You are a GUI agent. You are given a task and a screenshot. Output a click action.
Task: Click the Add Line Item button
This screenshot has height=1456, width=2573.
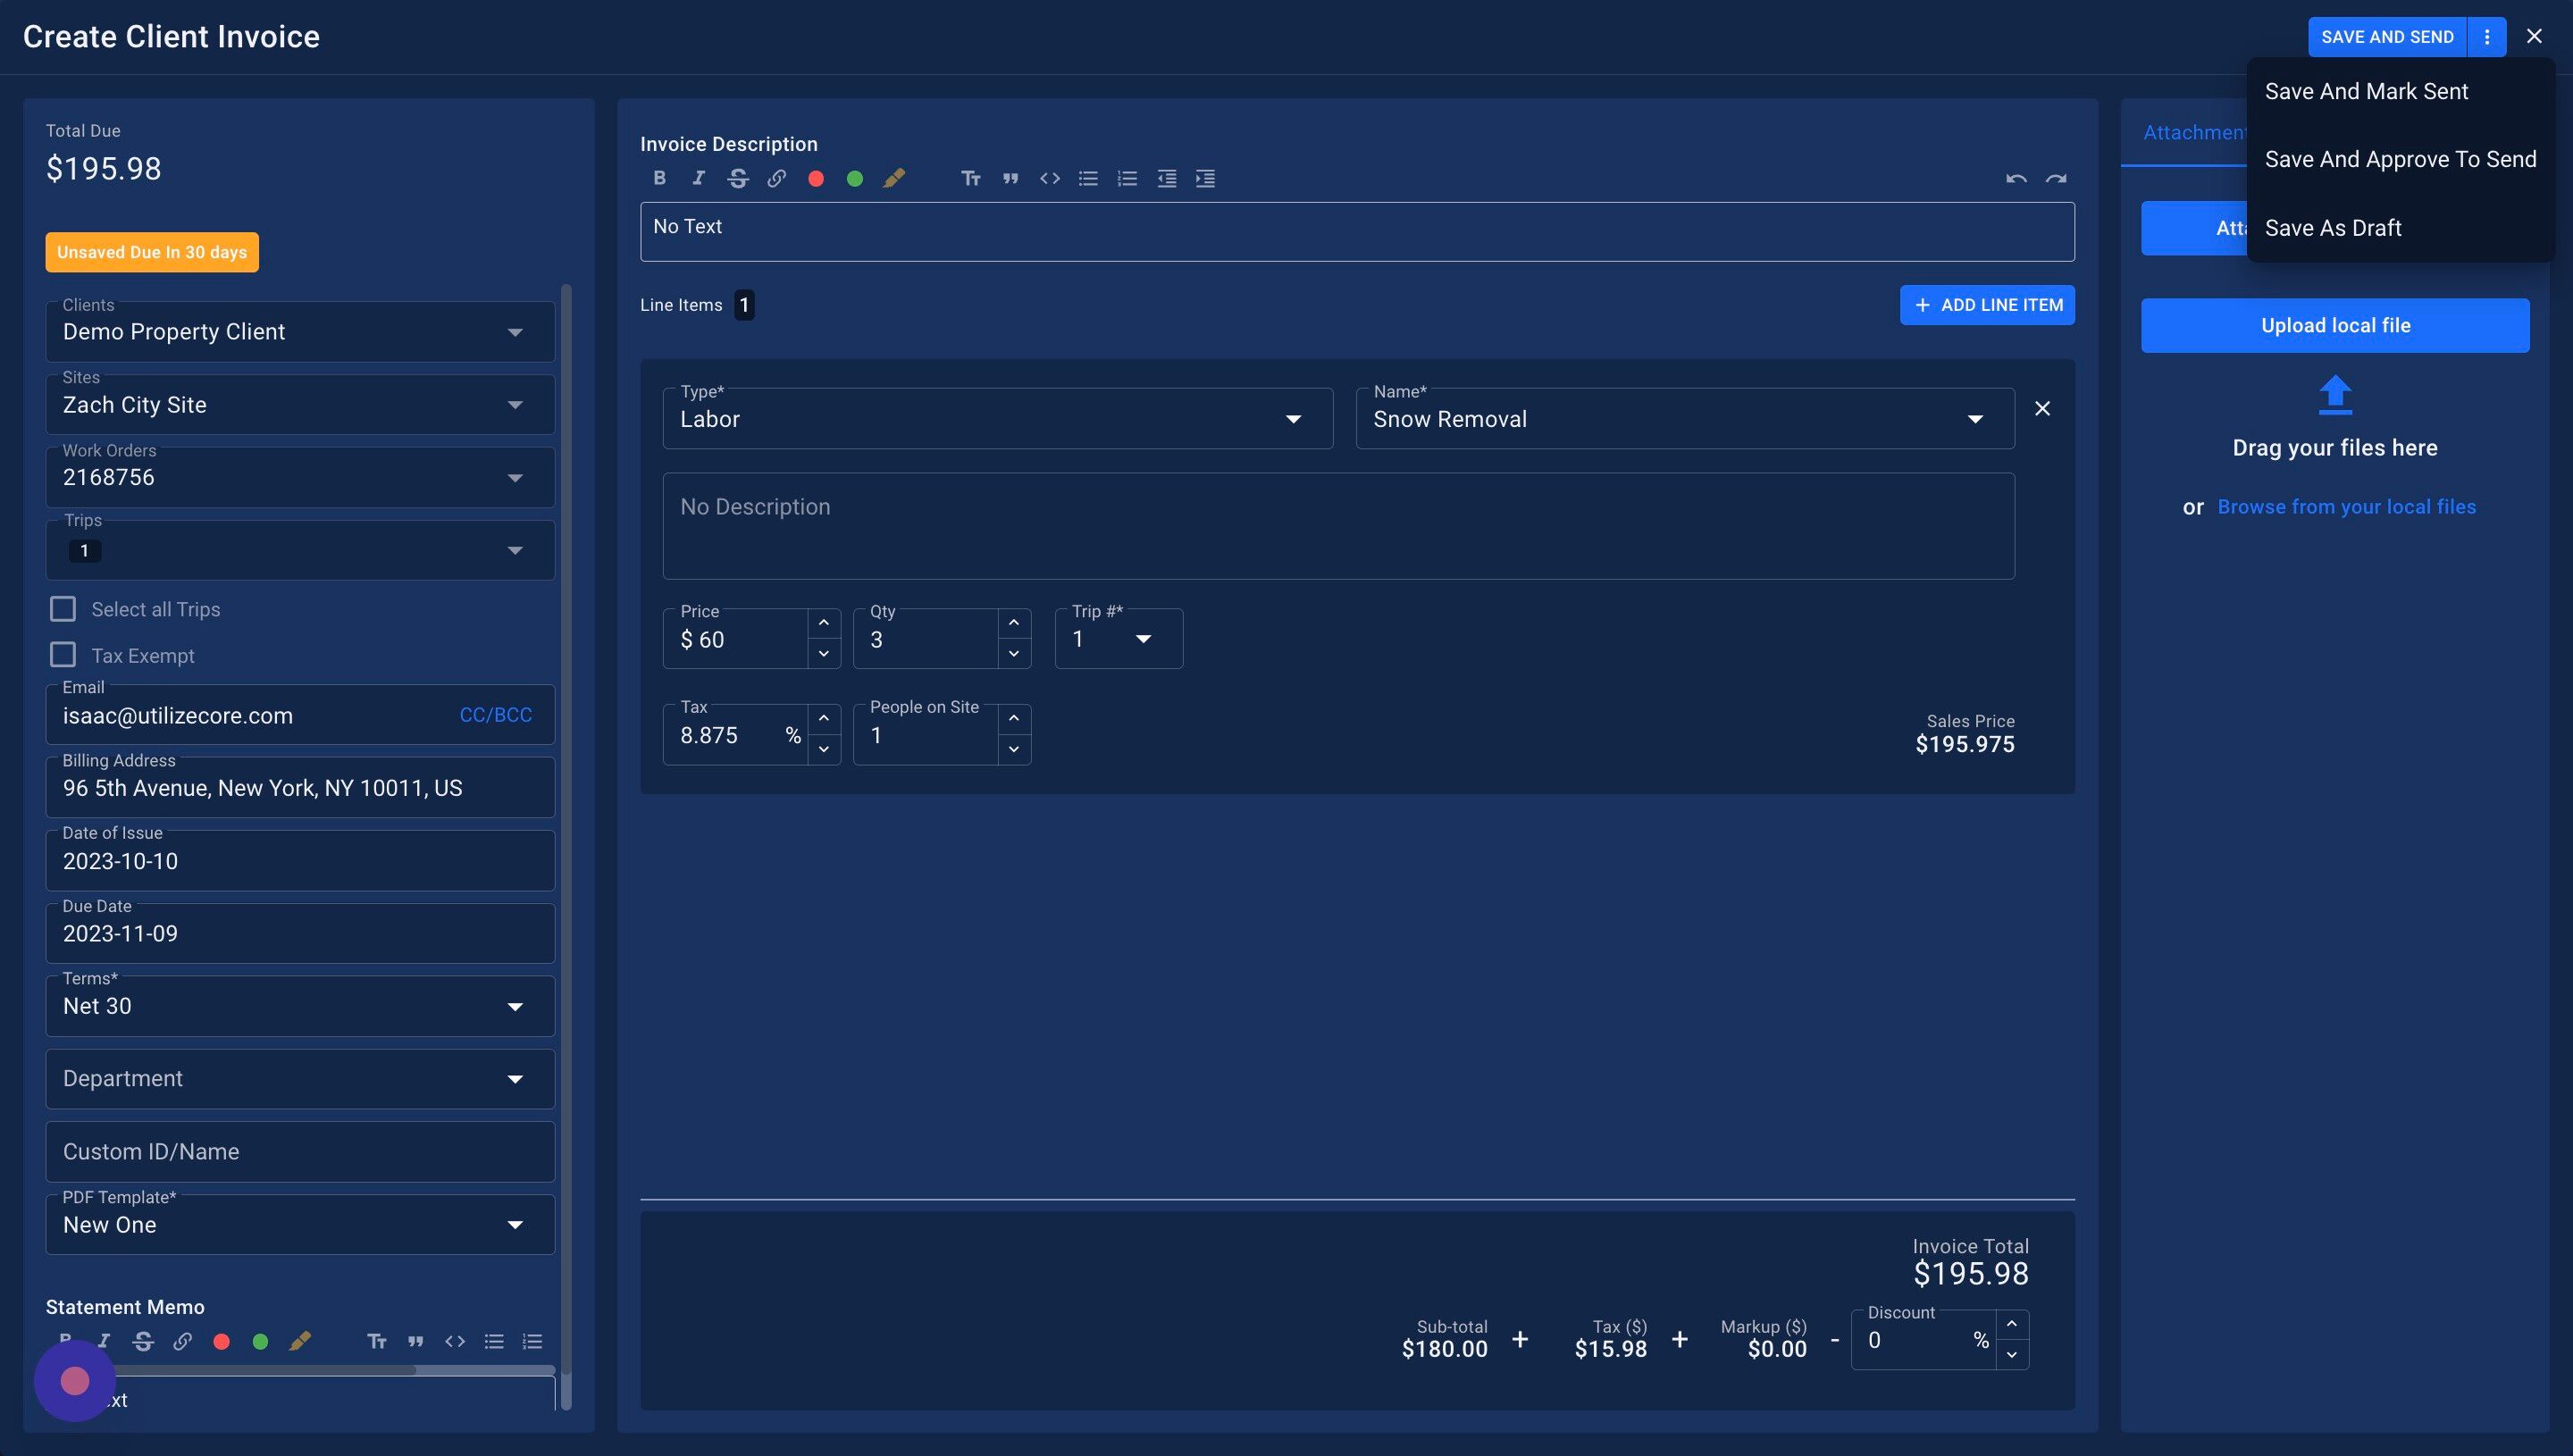point(1986,305)
